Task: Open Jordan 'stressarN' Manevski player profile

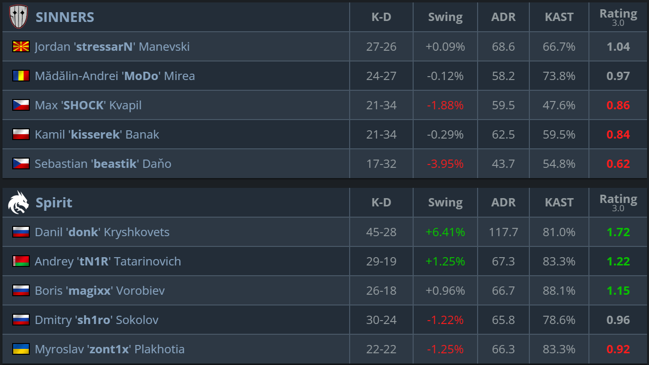Action: (112, 47)
